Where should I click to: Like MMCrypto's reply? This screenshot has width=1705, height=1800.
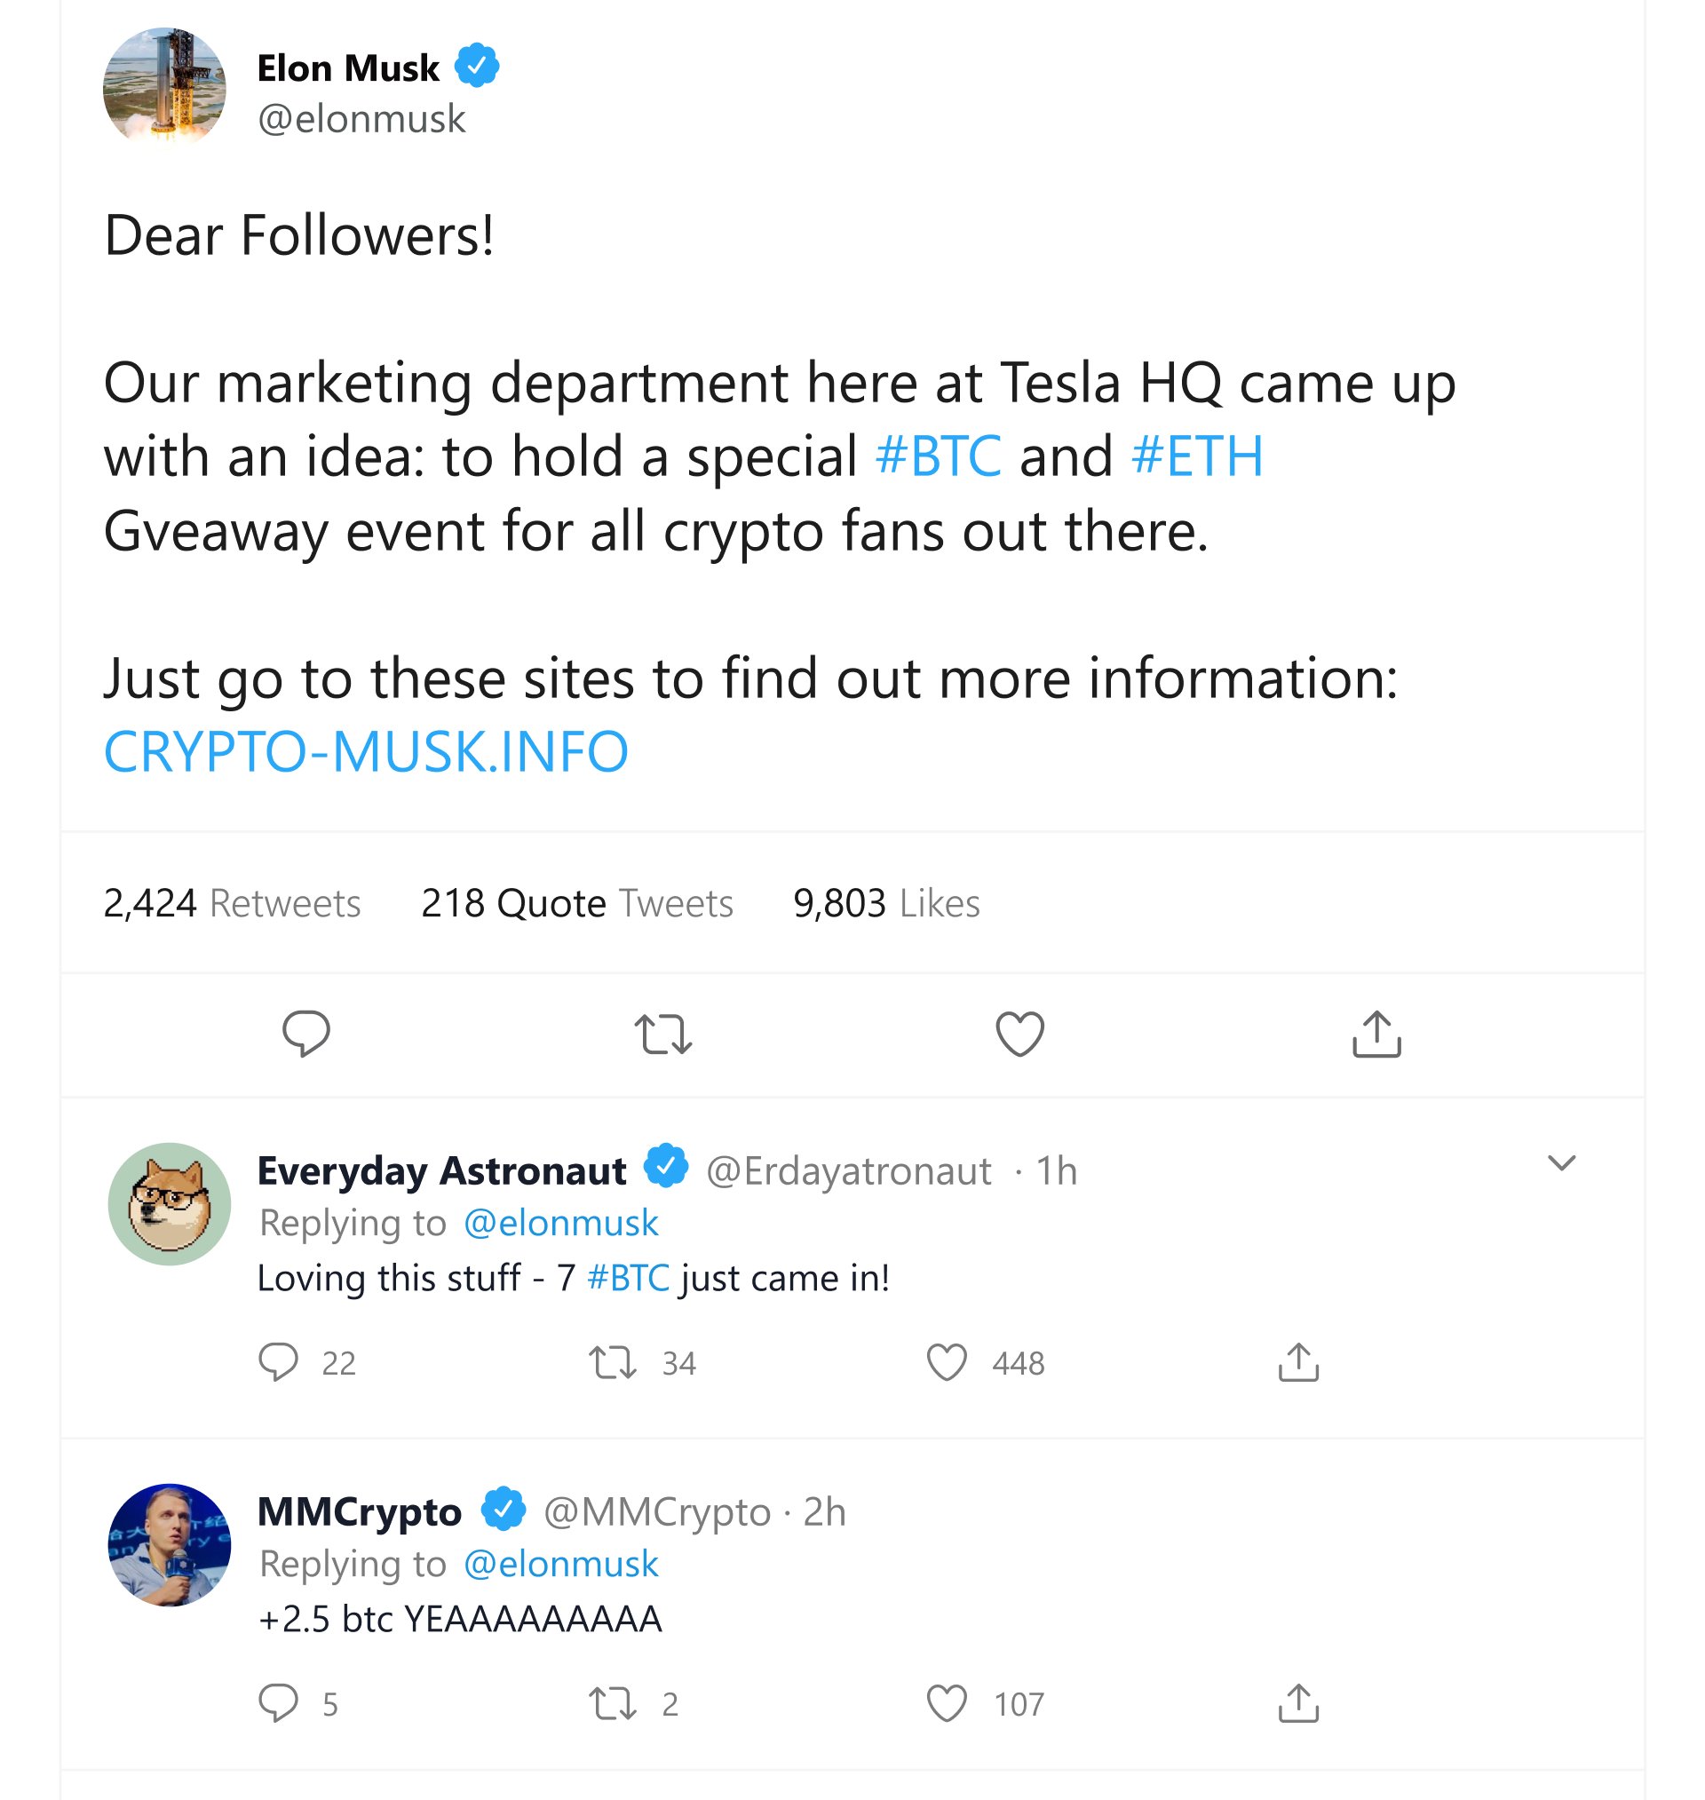(x=946, y=1704)
